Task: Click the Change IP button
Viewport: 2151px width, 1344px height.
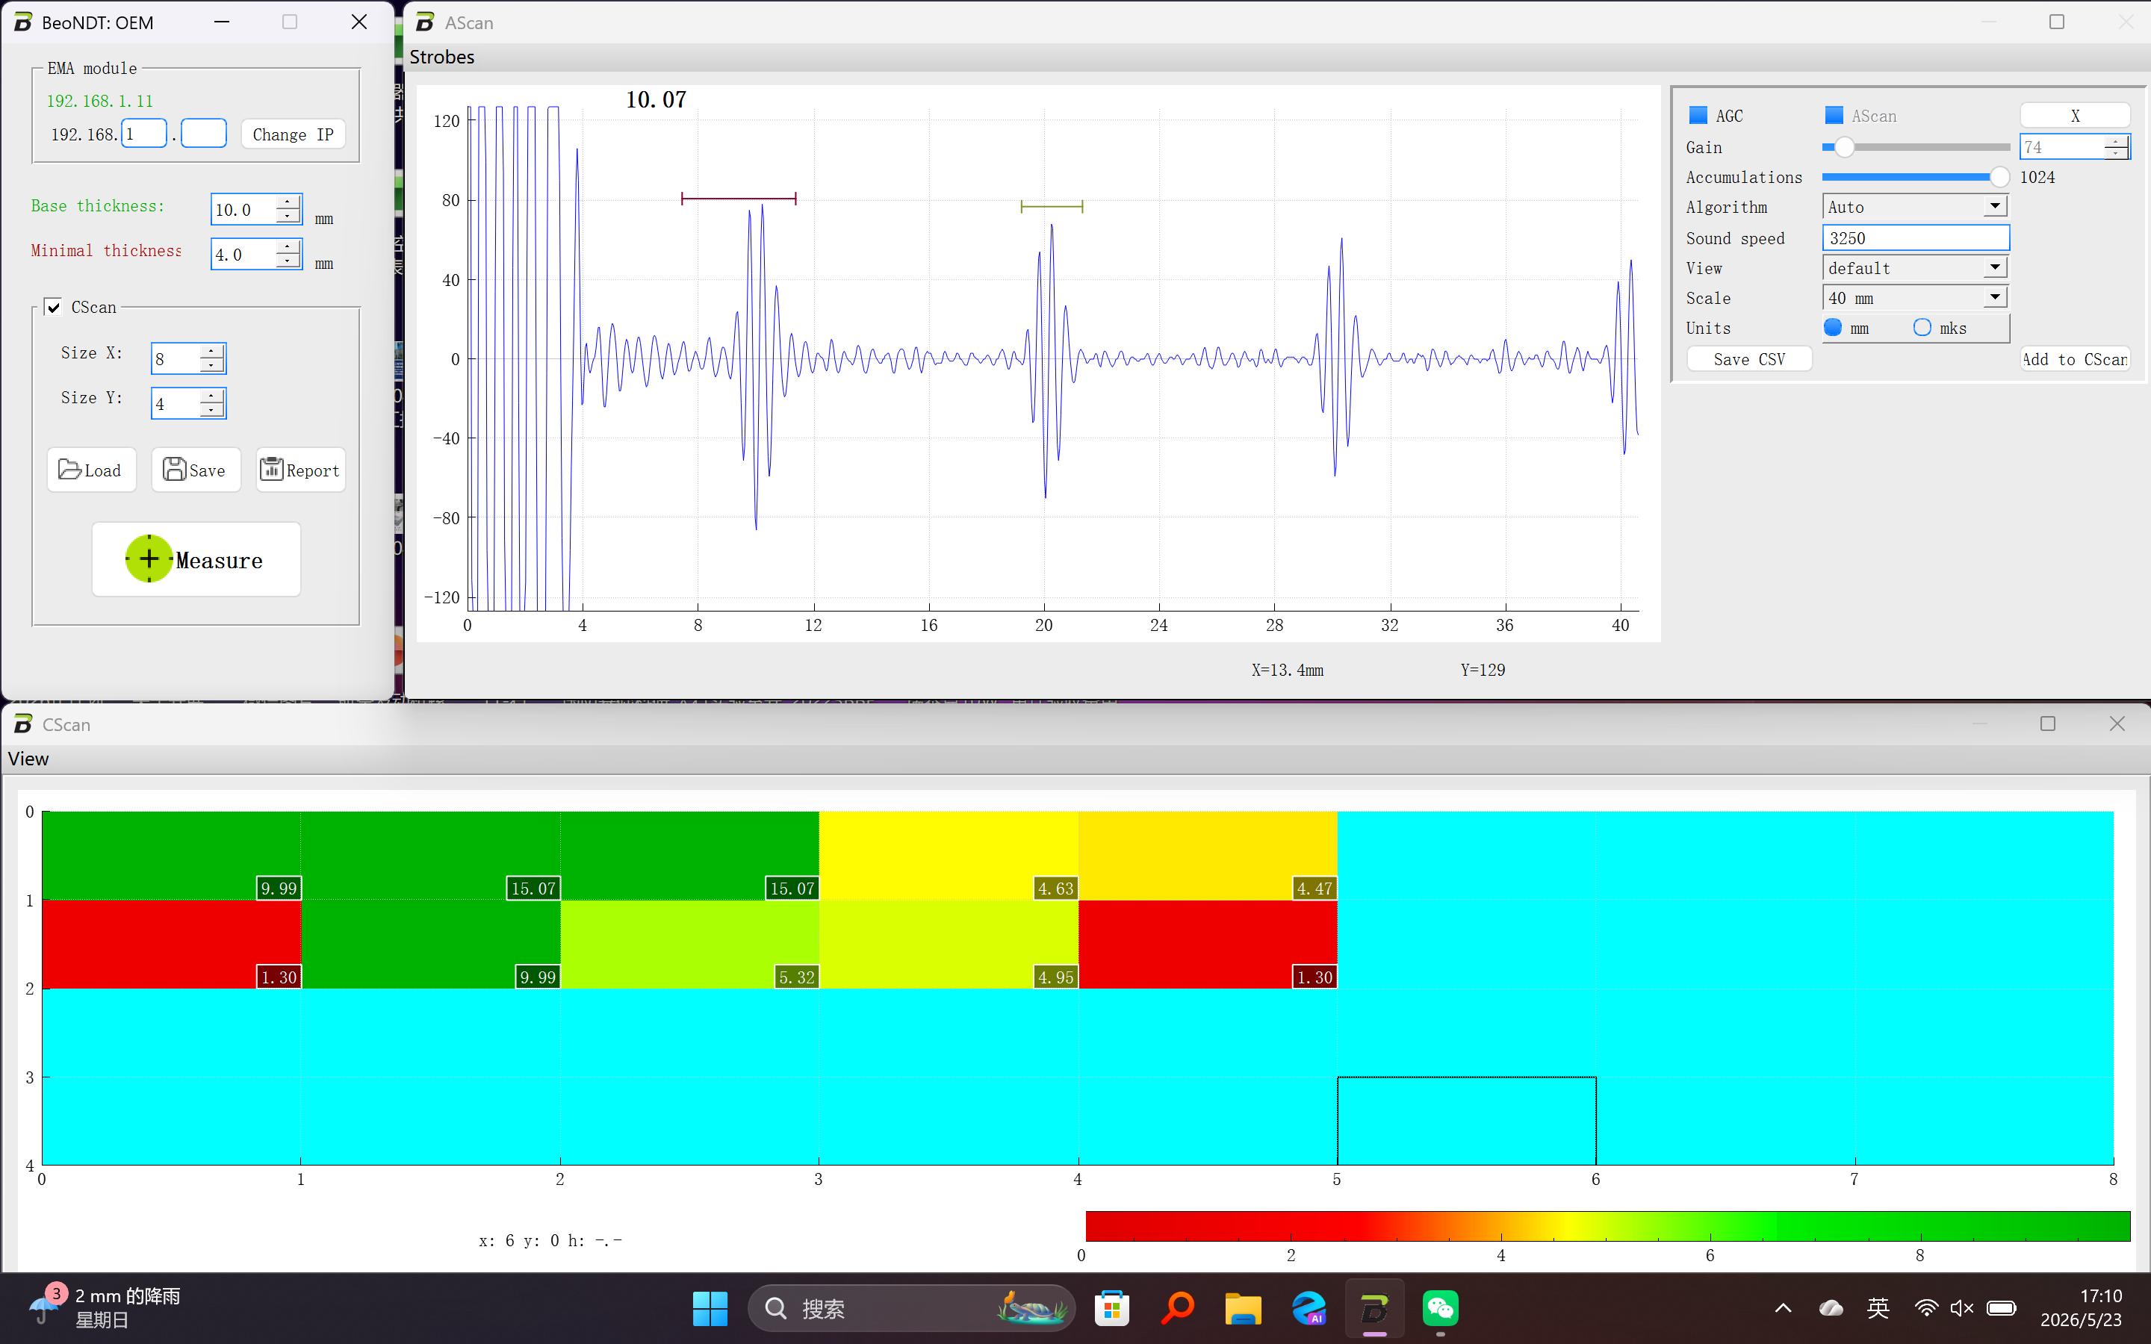Action: coord(293,134)
